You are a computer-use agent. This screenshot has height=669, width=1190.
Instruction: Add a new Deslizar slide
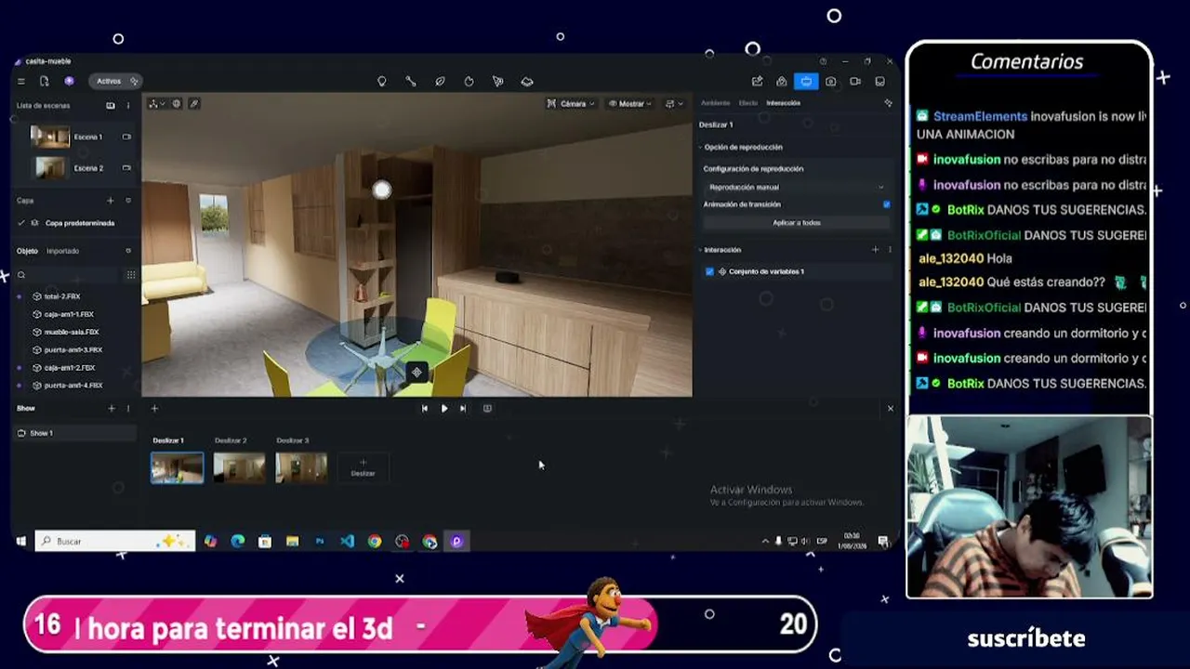[363, 467]
